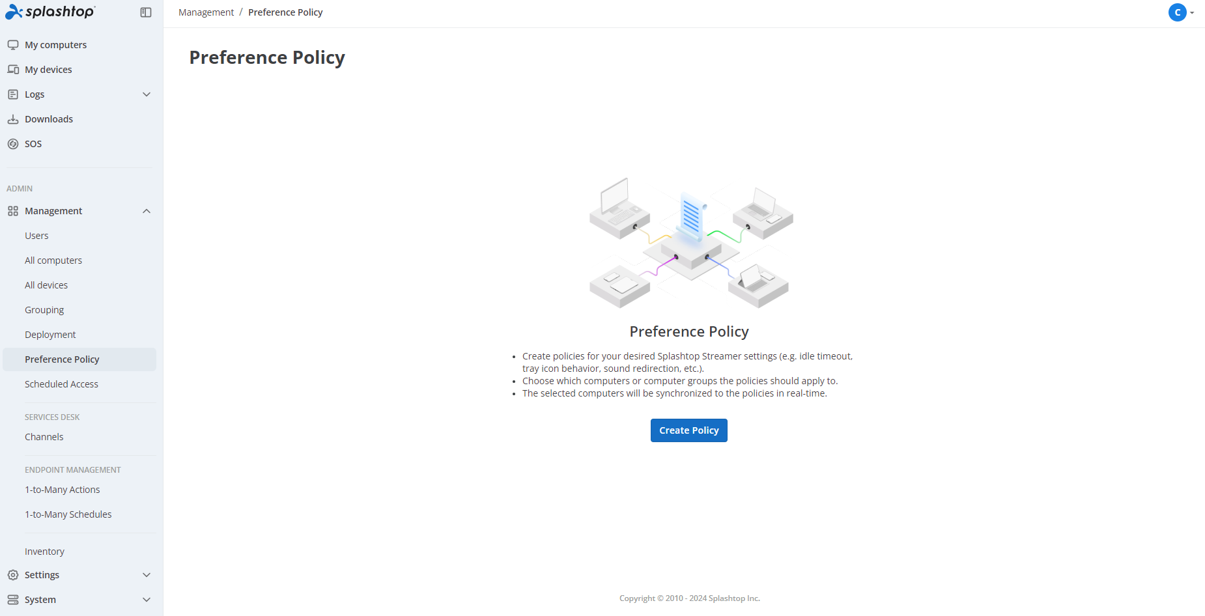This screenshot has height=616, width=1205.
Task: Expand the Logs chevron
Action: pyautogui.click(x=147, y=94)
